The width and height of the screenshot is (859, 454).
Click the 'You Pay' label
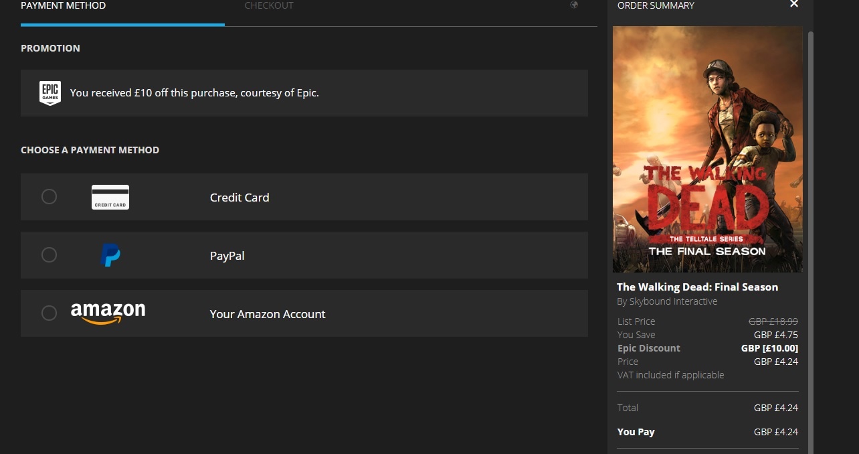(636, 432)
